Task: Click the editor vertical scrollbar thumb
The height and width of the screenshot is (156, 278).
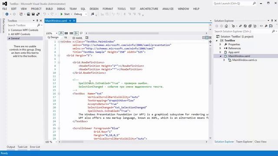Action: 210,66
